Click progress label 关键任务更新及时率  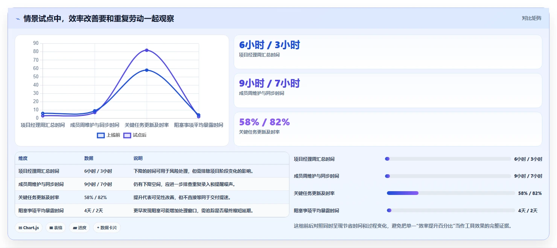pyautogui.click(x=314, y=193)
